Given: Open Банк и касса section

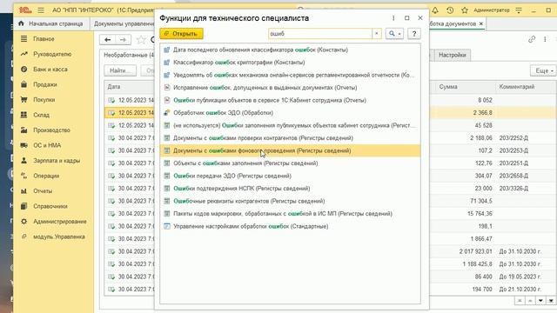Looking at the screenshot, I should pyautogui.click(x=50, y=70).
